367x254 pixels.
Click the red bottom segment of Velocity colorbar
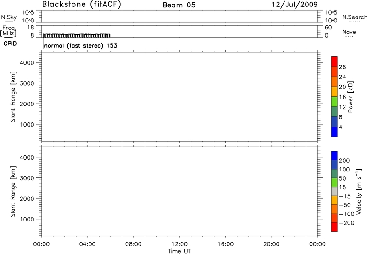334,227
